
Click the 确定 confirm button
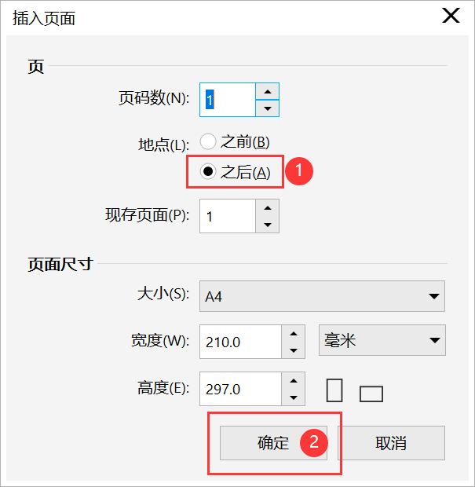point(273,443)
